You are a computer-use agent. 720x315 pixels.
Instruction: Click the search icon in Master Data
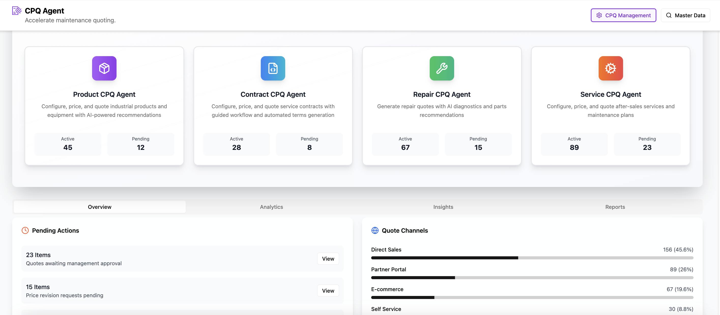tap(669, 15)
